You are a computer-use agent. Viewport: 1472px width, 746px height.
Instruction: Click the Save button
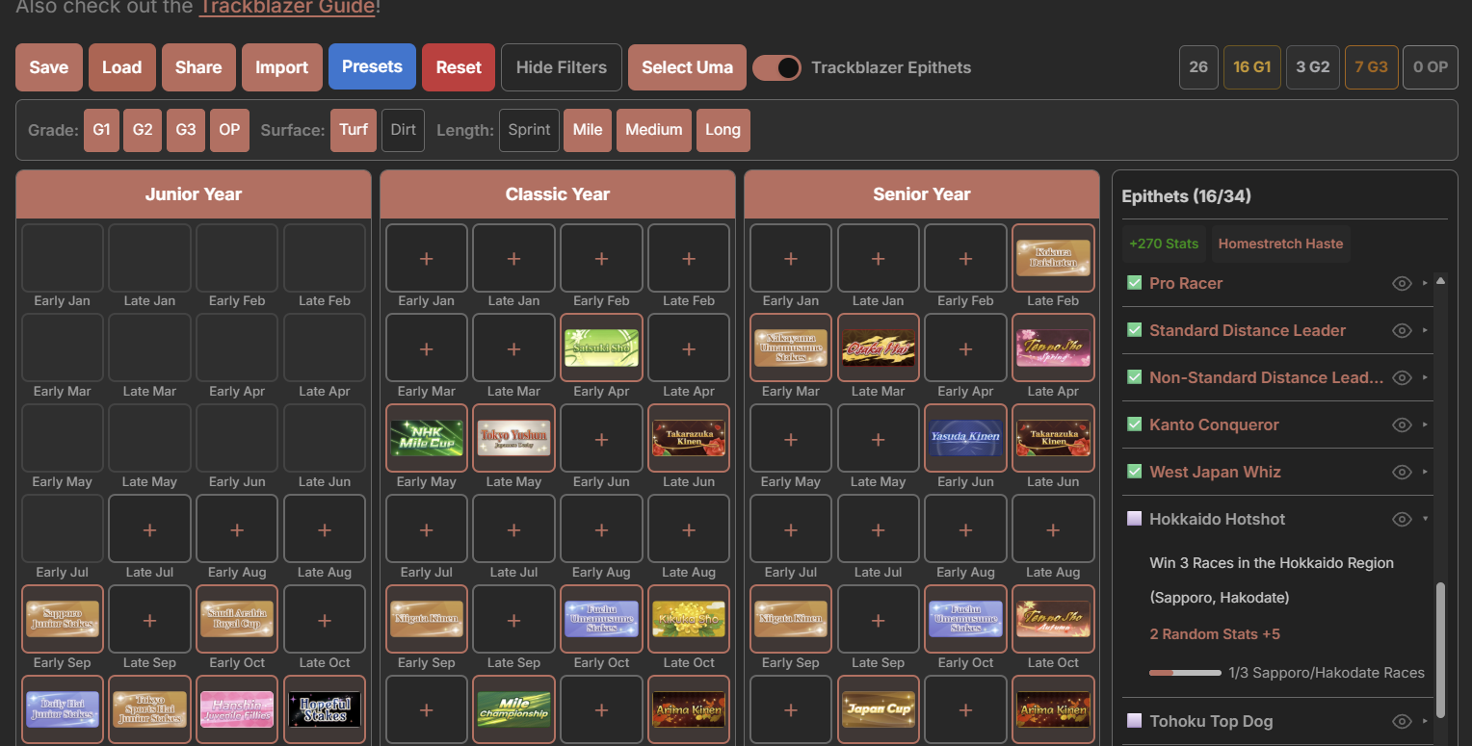[x=49, y=67]
